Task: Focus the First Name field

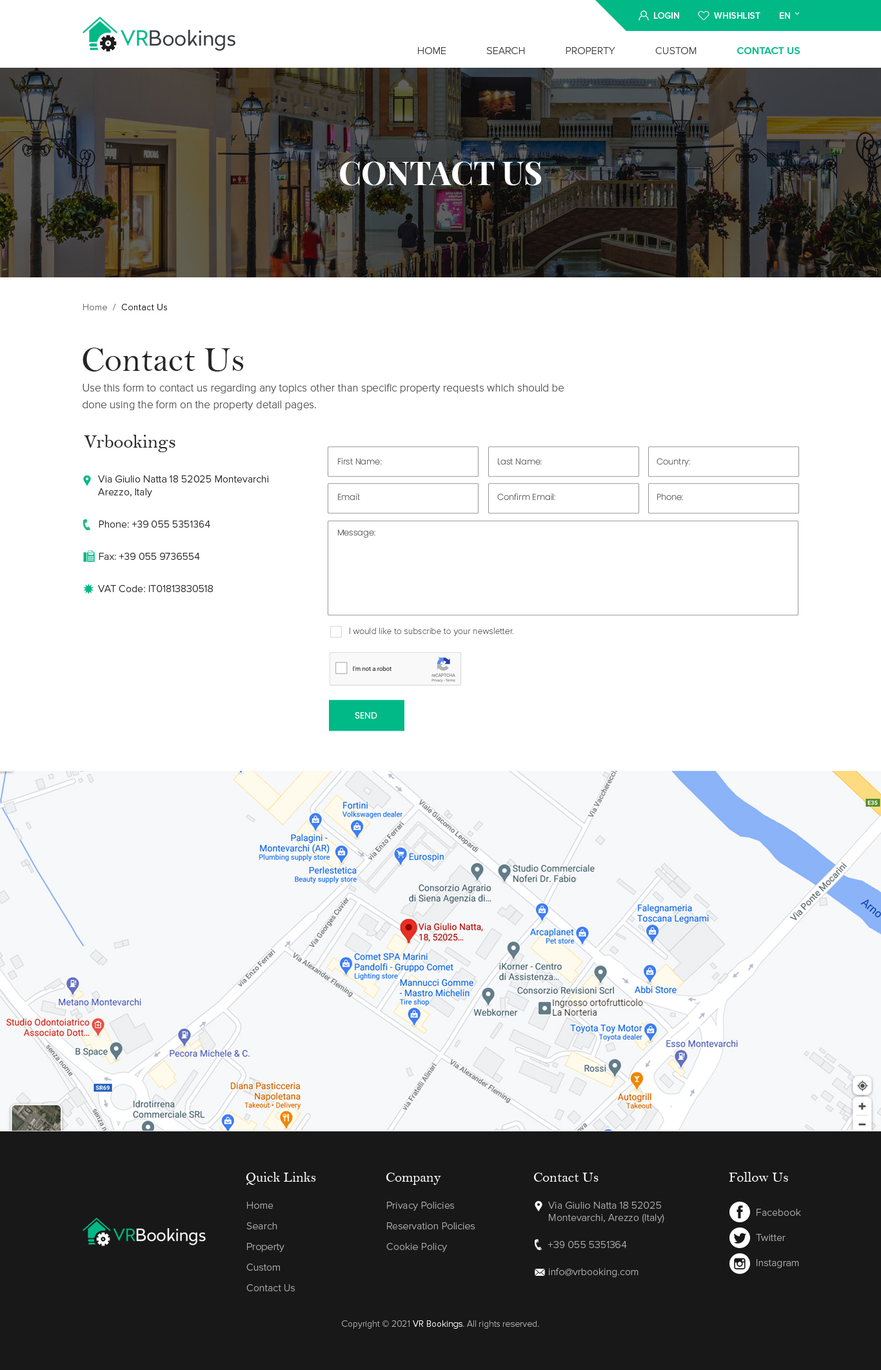Action: tap(403, 462)
